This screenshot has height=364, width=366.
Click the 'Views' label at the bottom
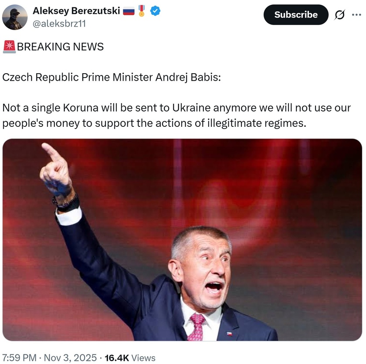coord(143,358)
